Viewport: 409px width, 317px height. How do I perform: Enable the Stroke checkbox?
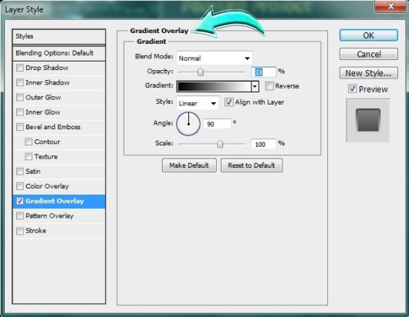coord(20,231)
